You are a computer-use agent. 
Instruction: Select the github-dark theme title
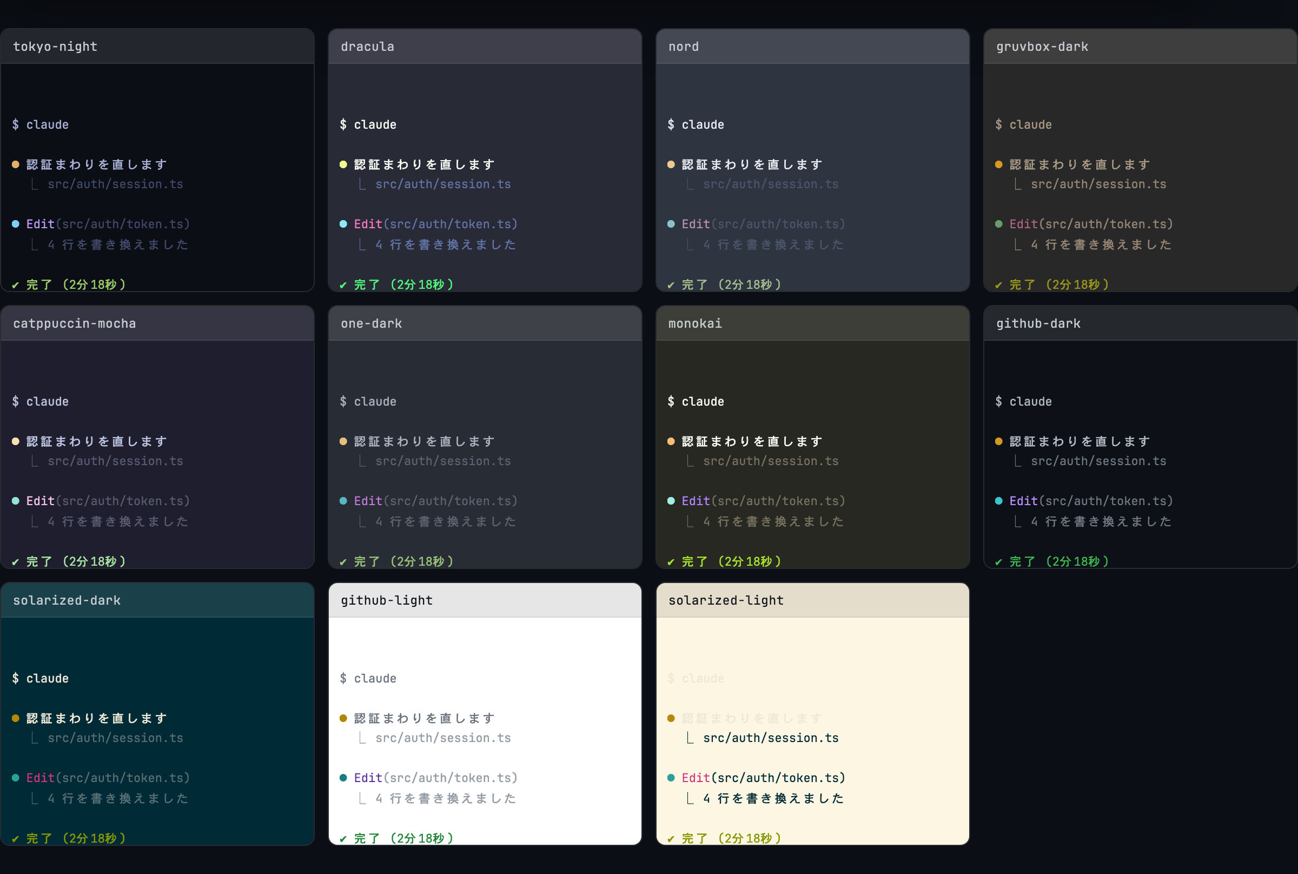tap(1038, 323)
